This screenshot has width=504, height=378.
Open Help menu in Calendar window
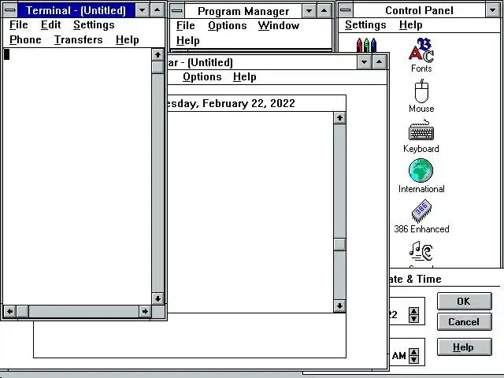(x=245, y=77)
